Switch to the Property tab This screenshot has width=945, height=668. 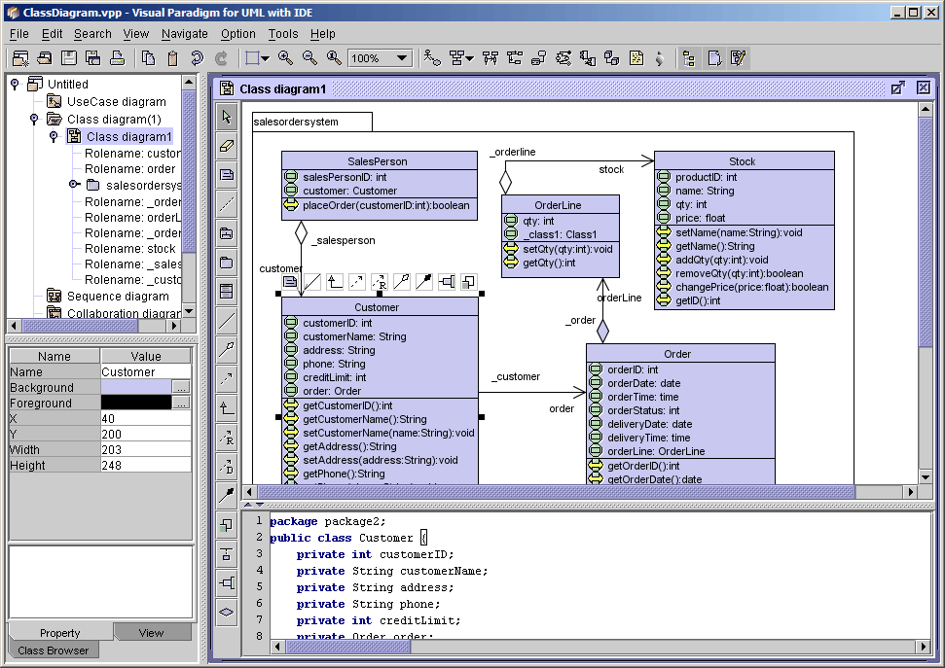pyautogui.click(x=59, y=632)
